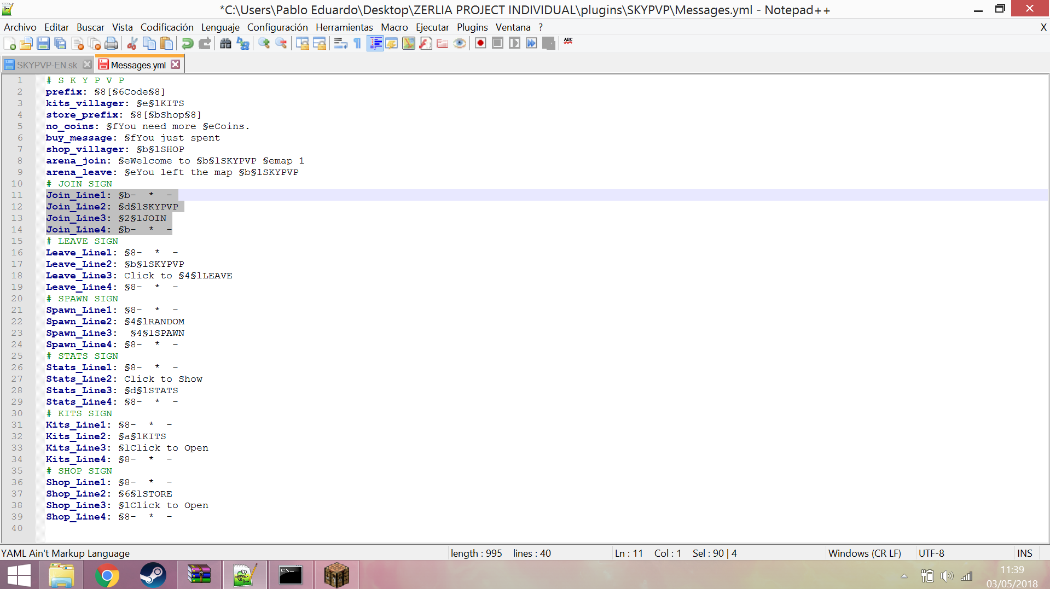Image resolution: width=1050 pixels, height=589 pixels.
Task: Toggle the word wrap toolbar button
Action: (340, 44)
